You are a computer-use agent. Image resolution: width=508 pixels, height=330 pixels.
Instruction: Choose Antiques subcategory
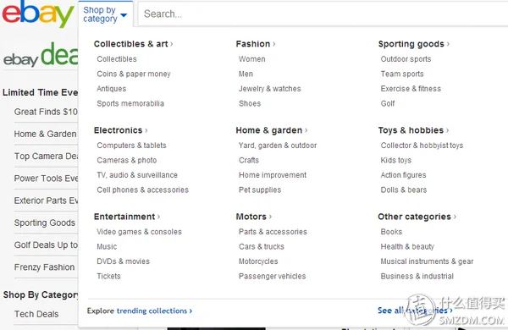[112, 88]
